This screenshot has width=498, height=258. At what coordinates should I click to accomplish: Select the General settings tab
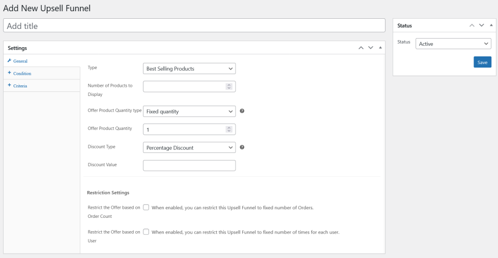(20, 61)
